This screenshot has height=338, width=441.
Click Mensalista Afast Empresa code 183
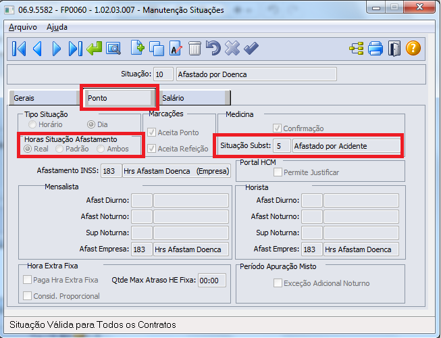(142, 249)
